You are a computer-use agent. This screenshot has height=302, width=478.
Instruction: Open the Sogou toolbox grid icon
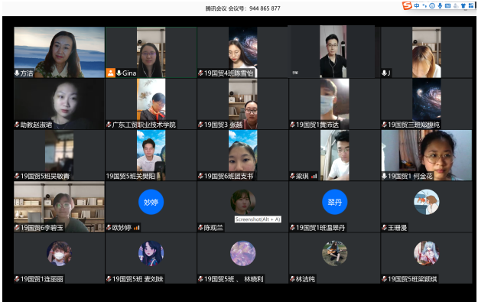click(471, 5)
